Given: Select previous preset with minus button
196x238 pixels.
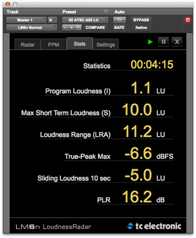Looking at the screenshot, I should coord(65,27).
